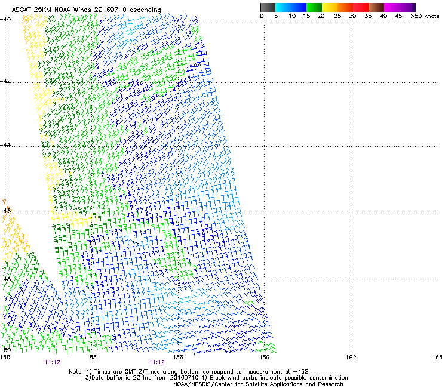Click the purple 11:12 time between 153 and 156
442x388 pixels.
(x=156, y=362)
